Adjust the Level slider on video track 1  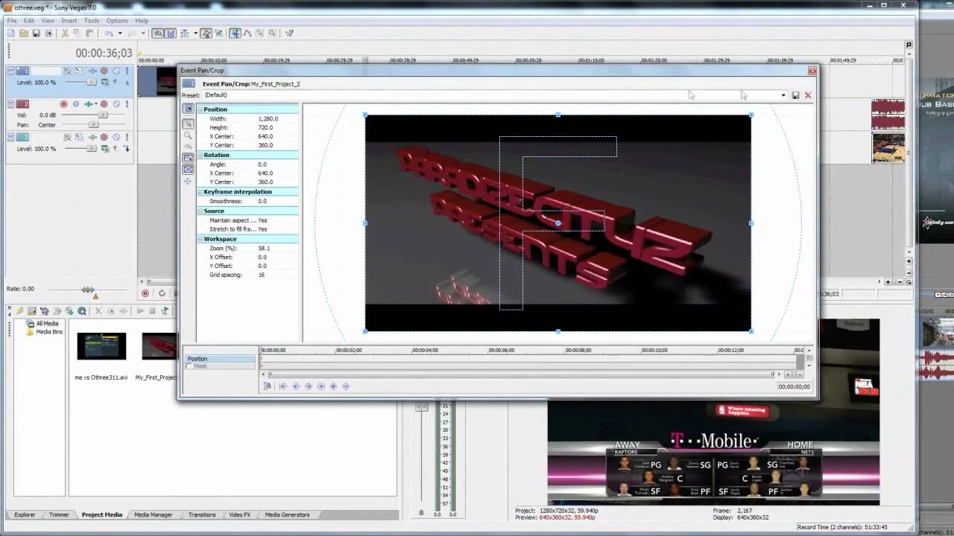92,82
